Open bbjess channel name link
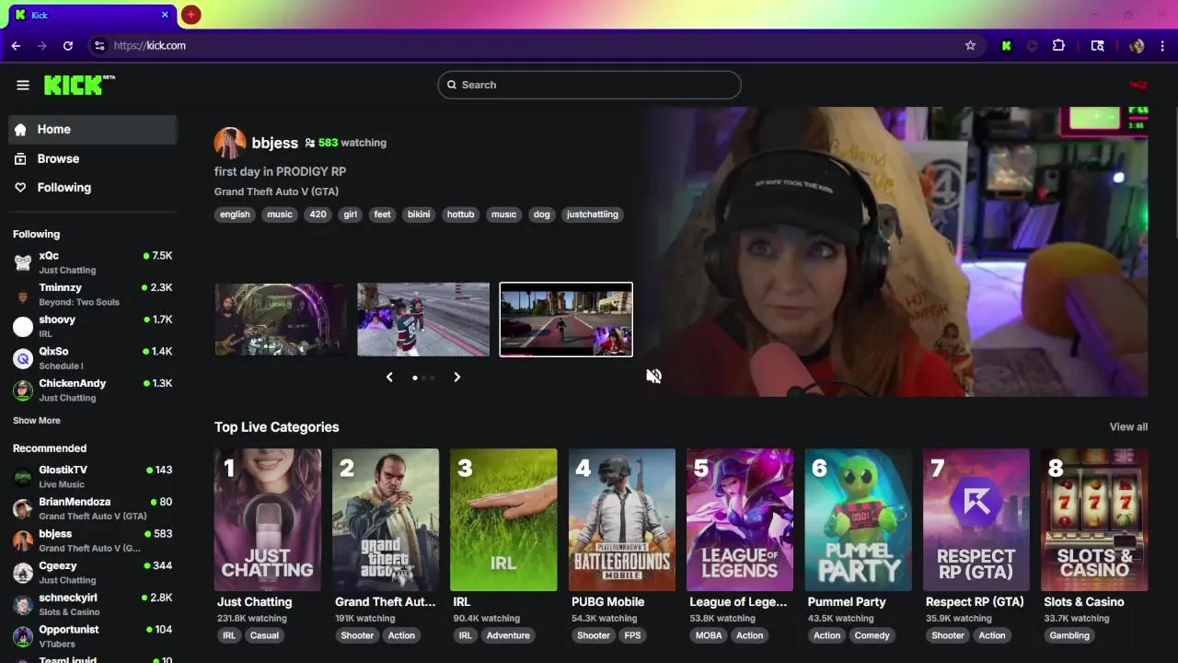The width and height of the screenshot is (1178, 663). point(274,143)
